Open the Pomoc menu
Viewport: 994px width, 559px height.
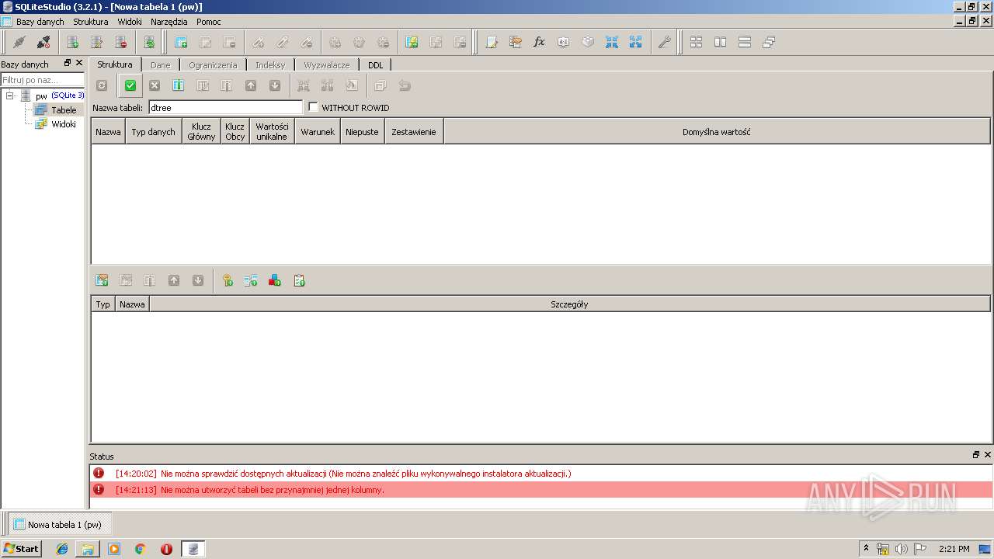[x=209, y=22]
